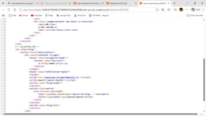Click the div theme="blog" line
The width and height of the screenshot is (206, 116).
pyautogui.click(x=25, y=49)
